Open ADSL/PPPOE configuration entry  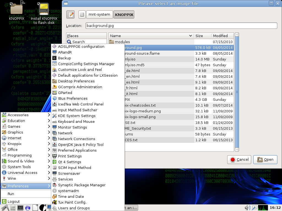[88, 46]
